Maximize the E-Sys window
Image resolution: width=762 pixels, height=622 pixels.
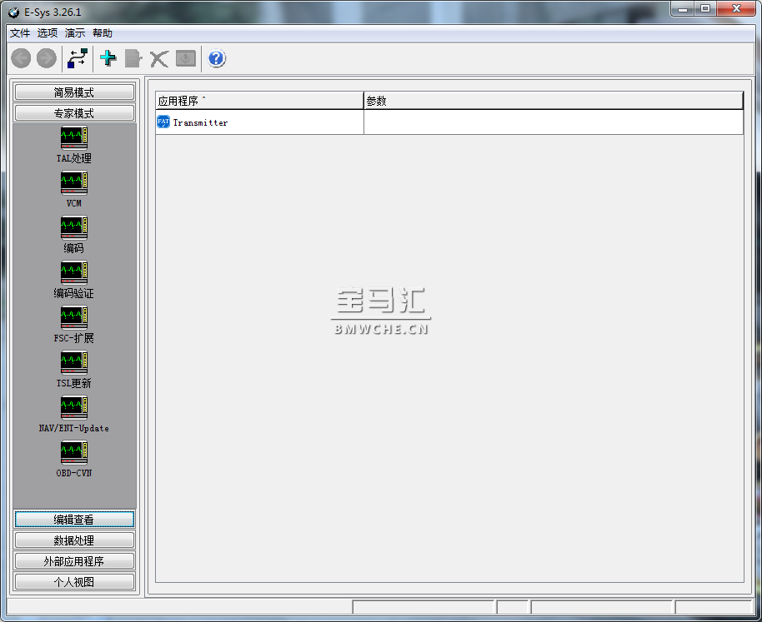click(705, 9)
